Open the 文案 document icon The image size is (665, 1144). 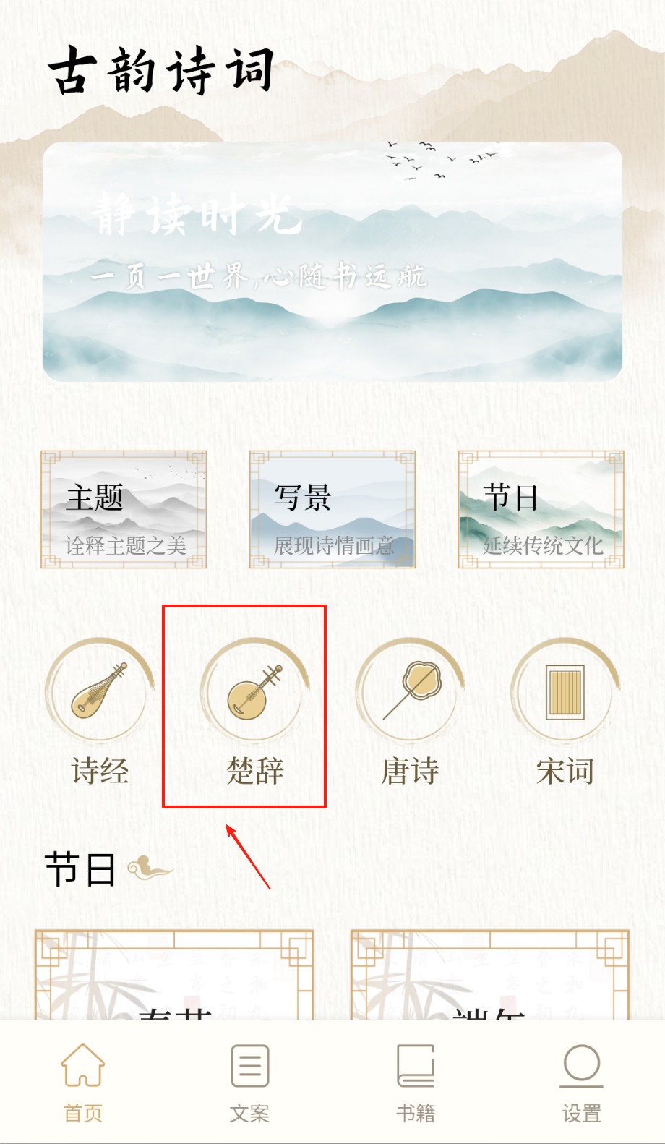[249, 1064]
